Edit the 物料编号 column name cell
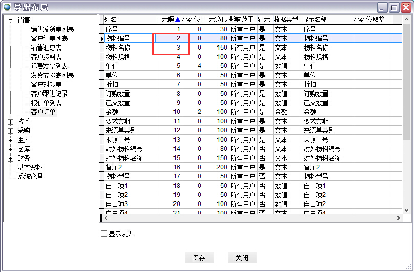414x273 pixels. pos(129,38)
